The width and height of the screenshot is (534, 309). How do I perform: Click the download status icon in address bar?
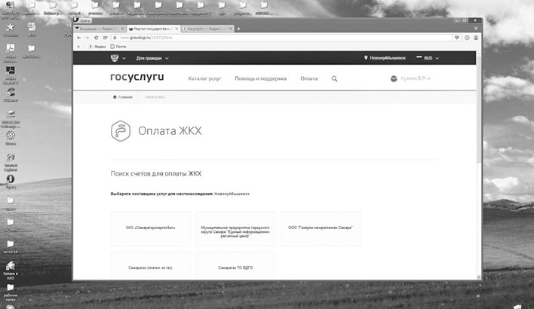467,38
